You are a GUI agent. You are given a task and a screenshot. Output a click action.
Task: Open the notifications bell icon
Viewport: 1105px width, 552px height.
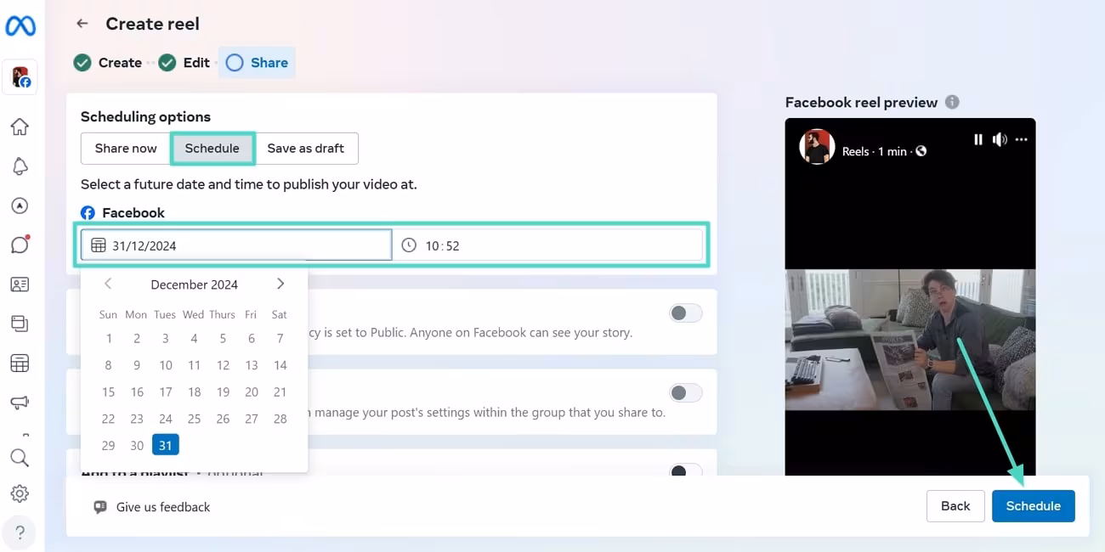20,166
